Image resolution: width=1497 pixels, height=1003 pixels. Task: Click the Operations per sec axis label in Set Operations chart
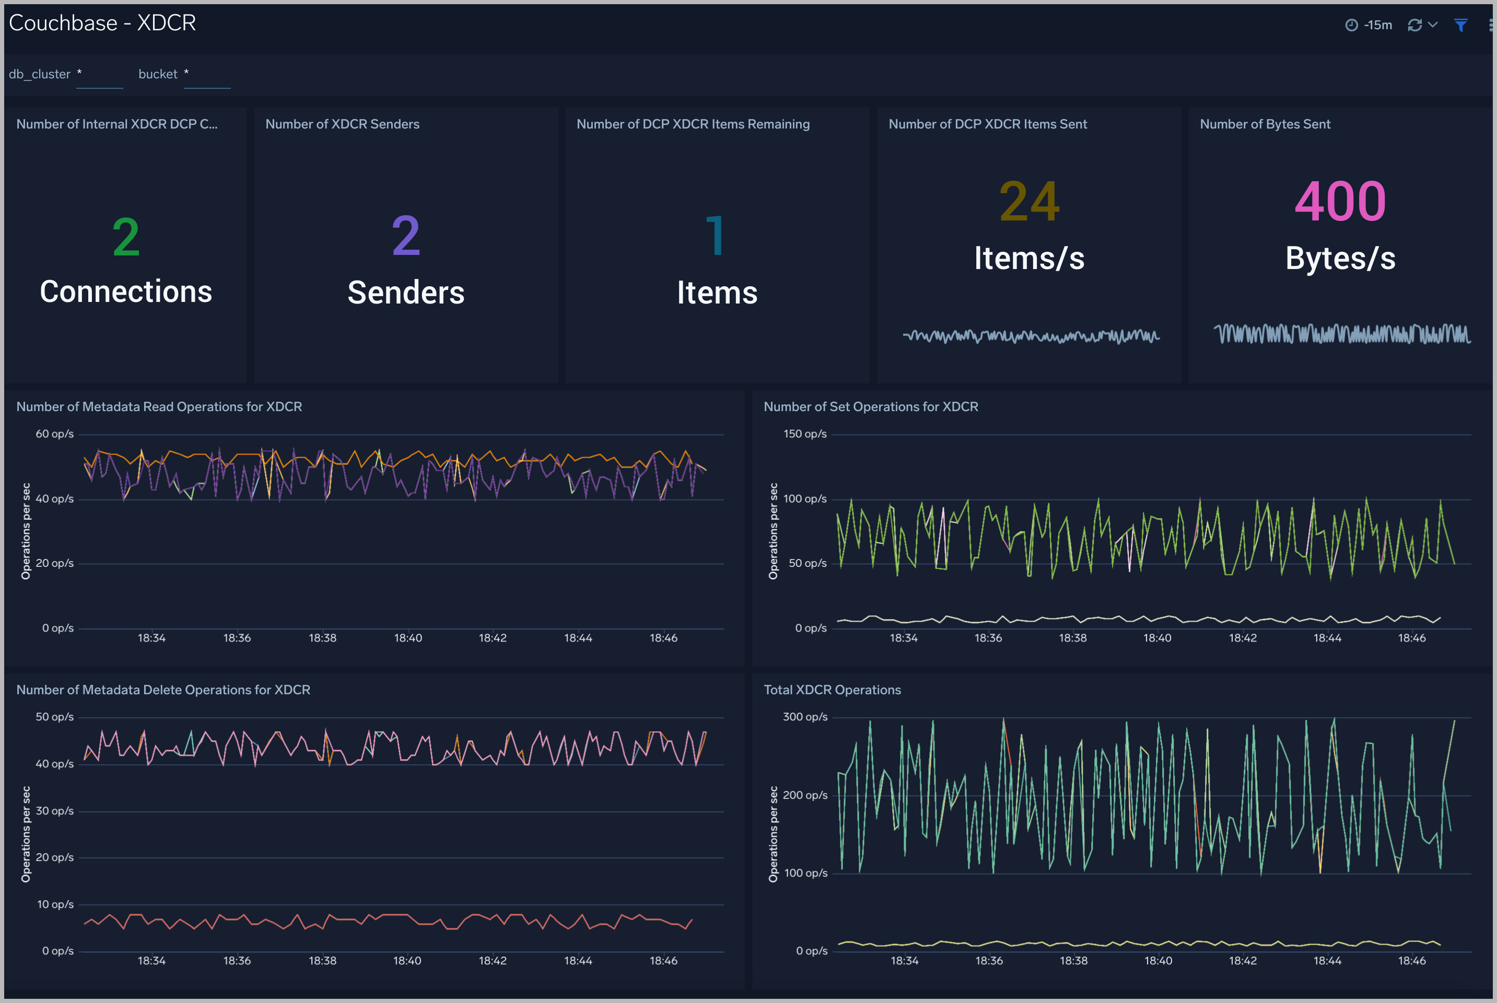(773, 531)
